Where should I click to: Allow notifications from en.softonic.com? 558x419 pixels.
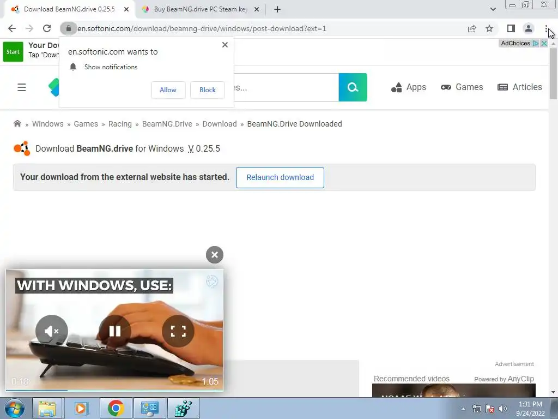(168, 90)
